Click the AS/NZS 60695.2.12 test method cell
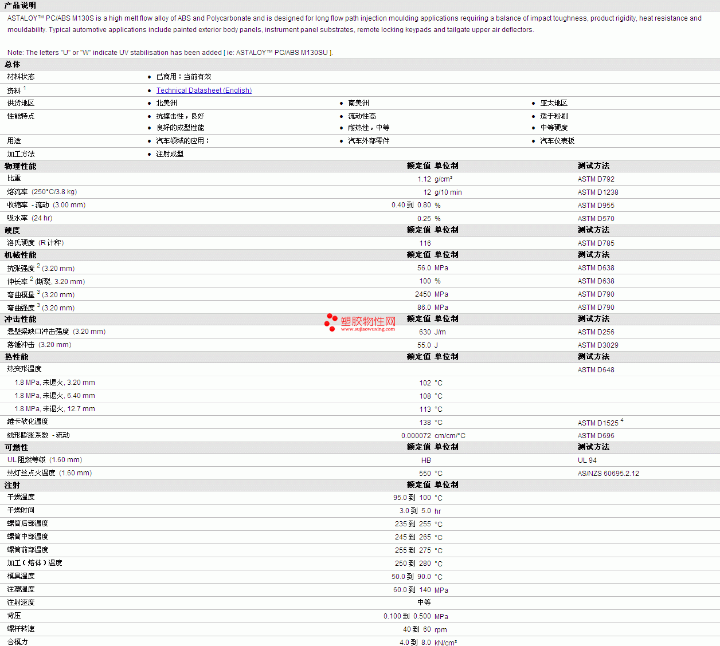Viewport: 720px width, 646px height. click(608, 474)
